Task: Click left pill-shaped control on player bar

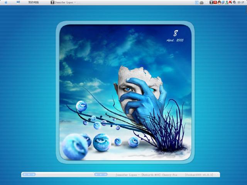Action: coord(29,174)
